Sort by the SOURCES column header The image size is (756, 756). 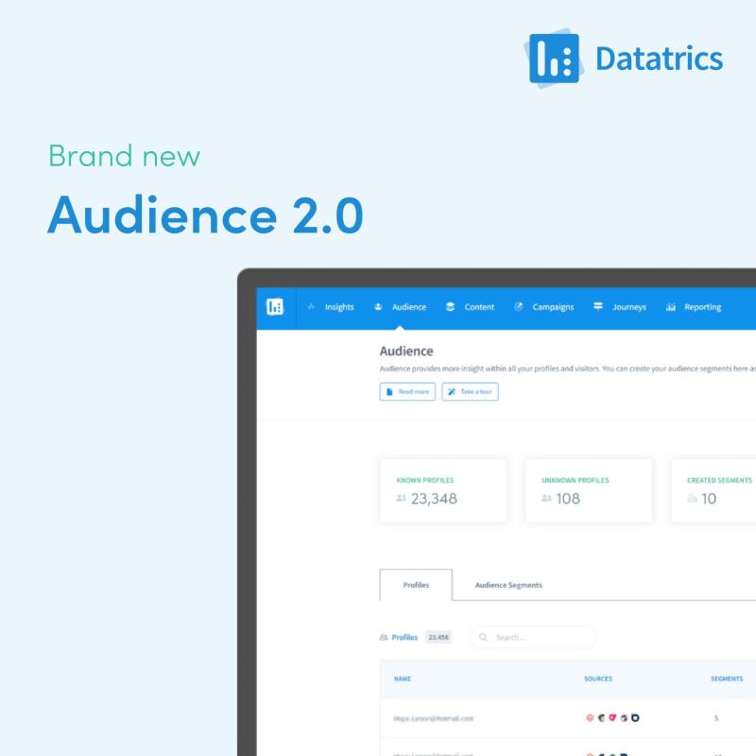598,679
